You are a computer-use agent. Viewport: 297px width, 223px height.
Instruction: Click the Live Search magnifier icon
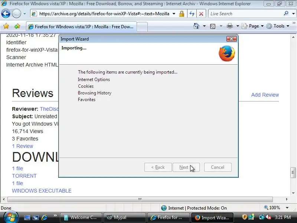pyautogui.click(x=286, y=13)
